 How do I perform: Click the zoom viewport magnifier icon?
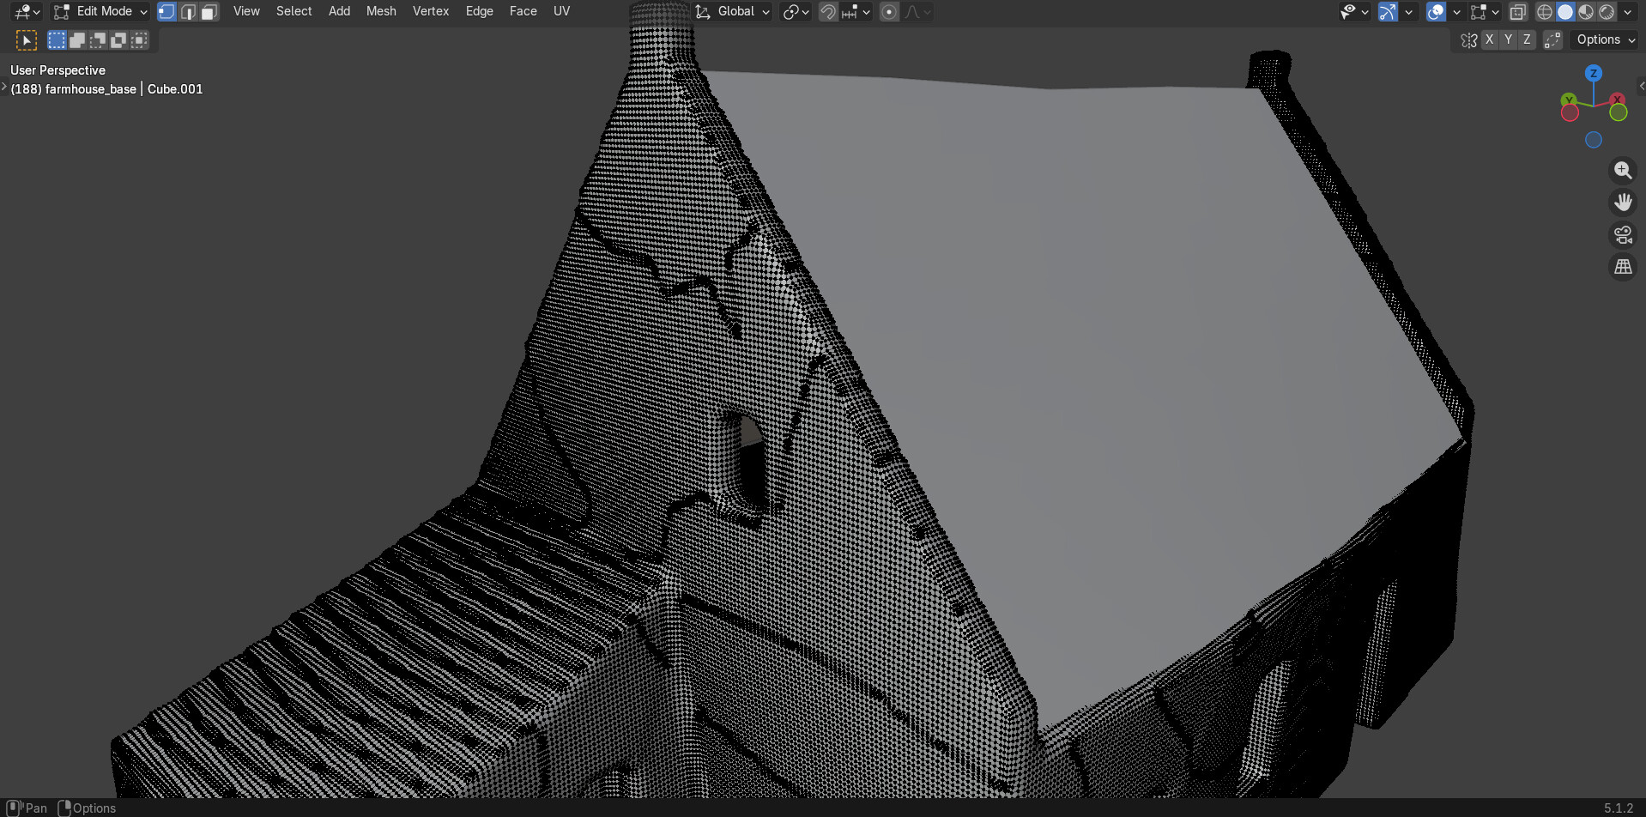(x=1623, y=170)
